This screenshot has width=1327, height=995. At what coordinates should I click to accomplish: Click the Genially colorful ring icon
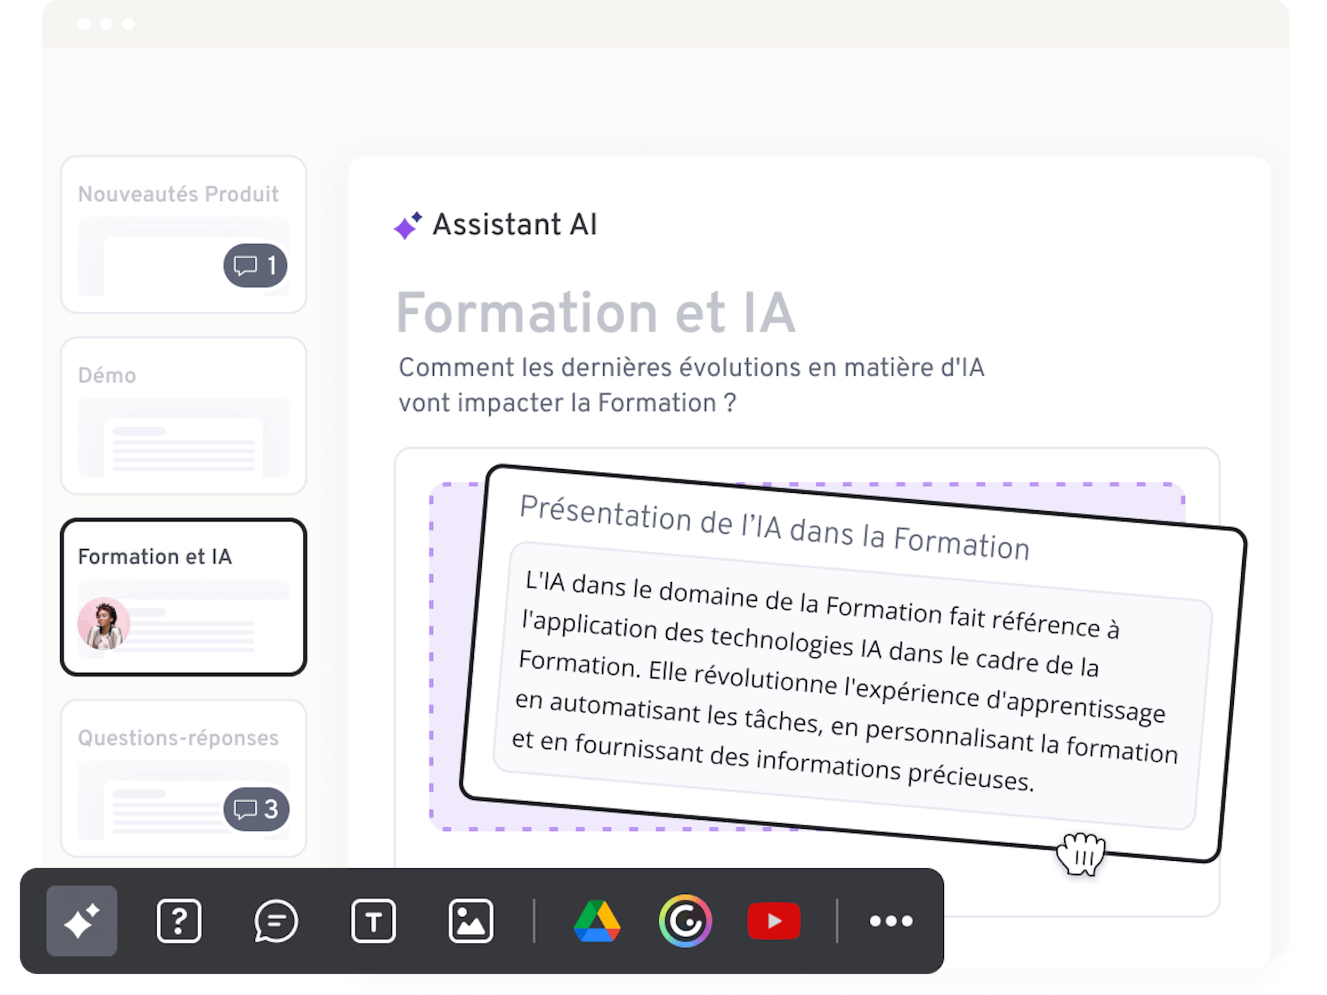point(685,920)
